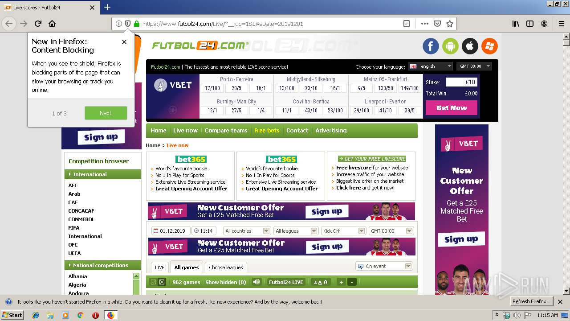Open Compare teams menu item
Image resolution: width=570 pixels, height=321 pixels.
pos(226,131)
